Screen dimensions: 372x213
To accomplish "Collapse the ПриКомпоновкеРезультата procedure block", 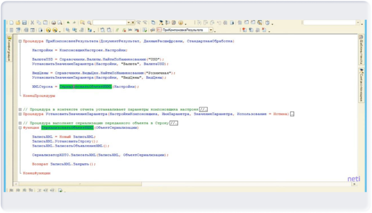I will click(20, 41).
